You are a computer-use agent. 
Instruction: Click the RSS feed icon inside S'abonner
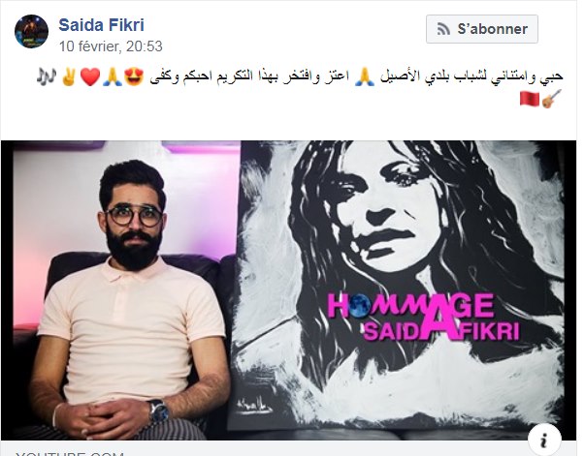point(443,29)
